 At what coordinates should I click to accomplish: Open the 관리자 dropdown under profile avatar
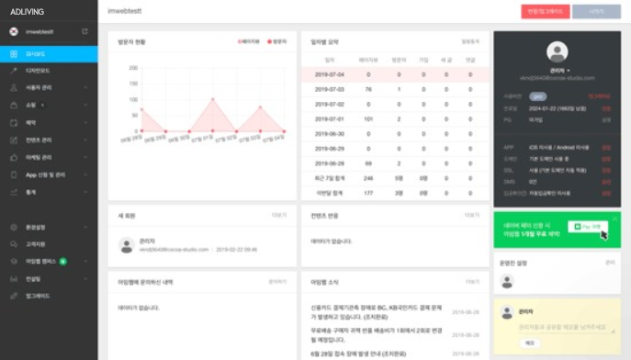(560, 71)
